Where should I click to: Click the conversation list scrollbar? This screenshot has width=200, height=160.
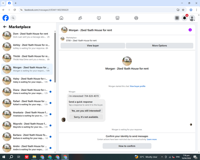coord(55,57)
